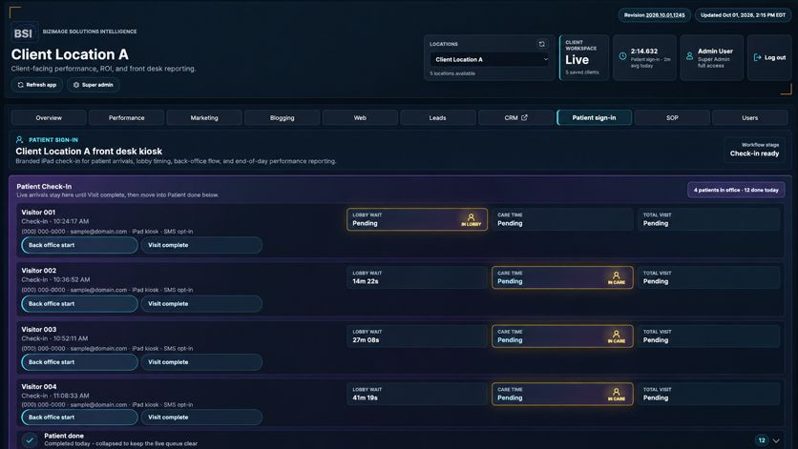Click Visitor 002 Lobby Wait 14m 22s

pyautogui.click(x=417, y=277)
